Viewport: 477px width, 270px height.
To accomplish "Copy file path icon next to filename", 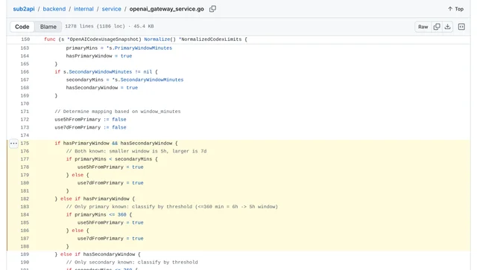I will tap(212, 9).
